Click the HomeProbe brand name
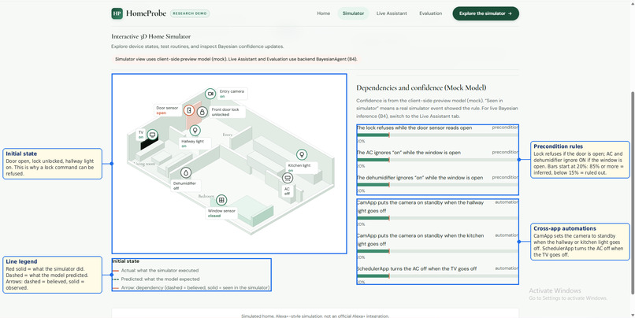Viewport: 635px width, 318px height. coord(146,13)
